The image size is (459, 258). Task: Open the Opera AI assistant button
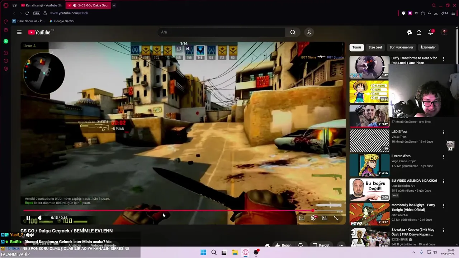pyautogui.click(x=445, y=13)
